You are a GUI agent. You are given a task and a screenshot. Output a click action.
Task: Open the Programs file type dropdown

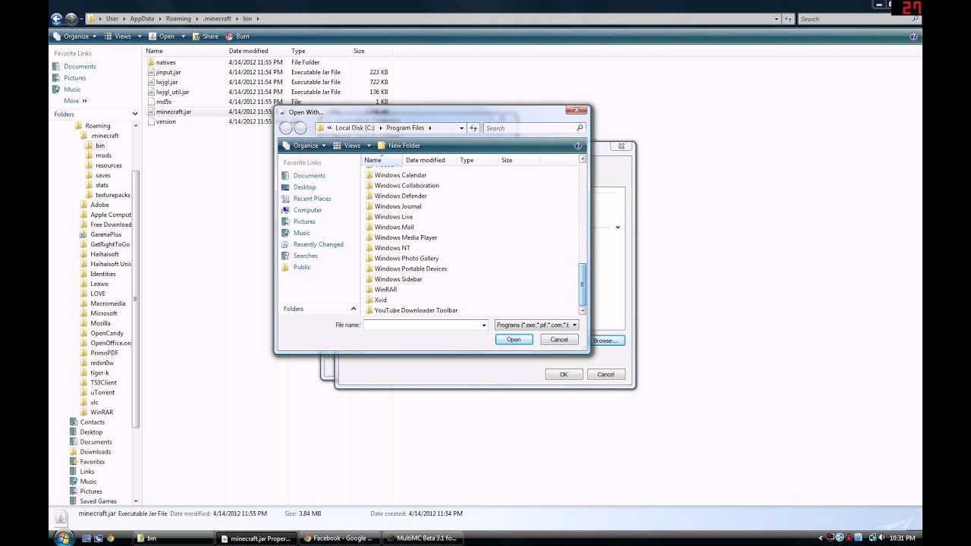536,325
